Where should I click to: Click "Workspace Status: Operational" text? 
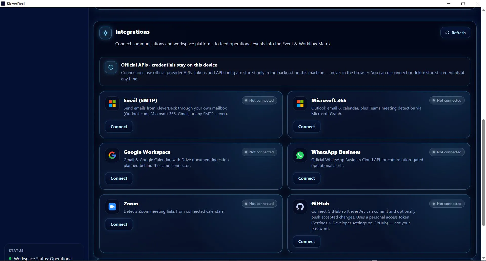43,258
